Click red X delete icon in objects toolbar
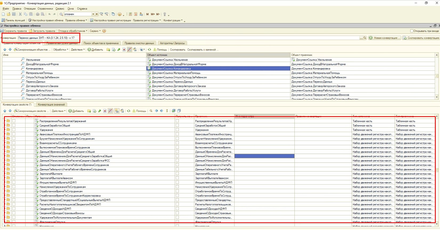440x230 pixels. coord(124,49)
